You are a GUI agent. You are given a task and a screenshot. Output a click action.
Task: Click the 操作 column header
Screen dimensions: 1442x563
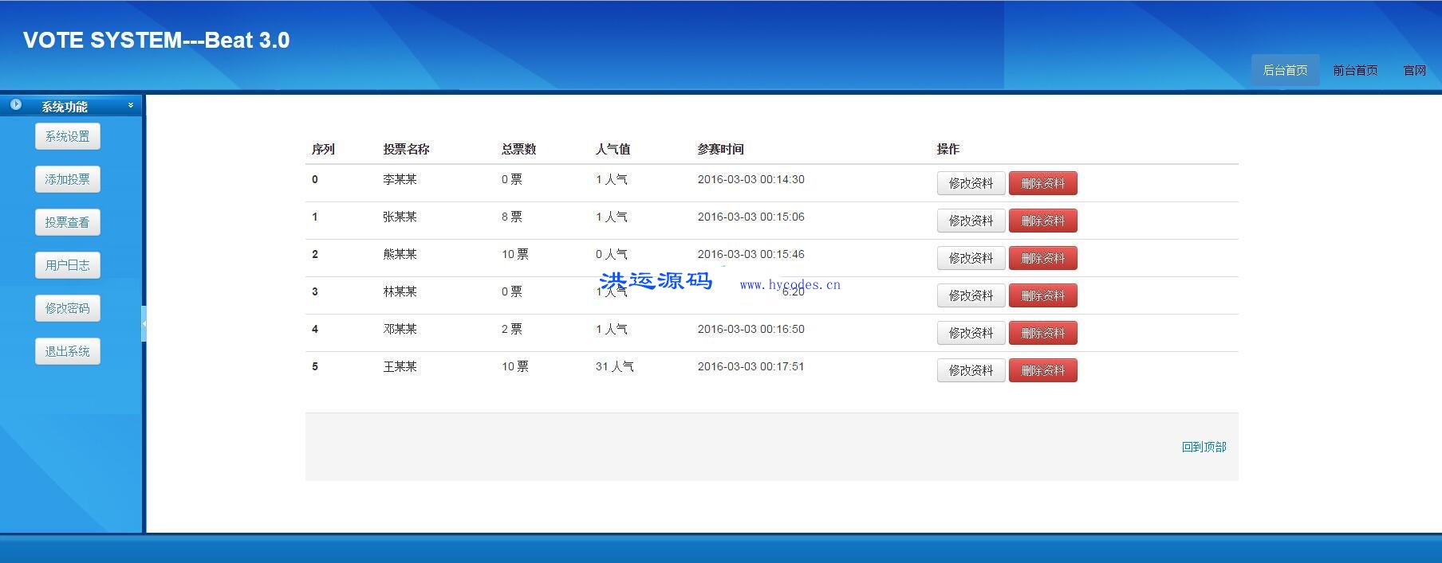[x=948, y=149]
